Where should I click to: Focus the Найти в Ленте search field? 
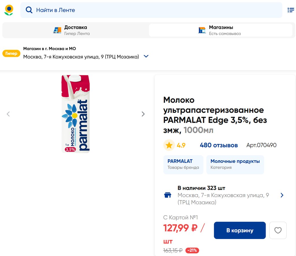[156, 10]
